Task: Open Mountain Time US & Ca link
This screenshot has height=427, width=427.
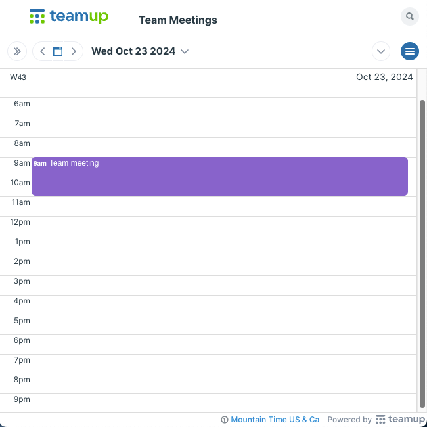Action: pos(275,420)
